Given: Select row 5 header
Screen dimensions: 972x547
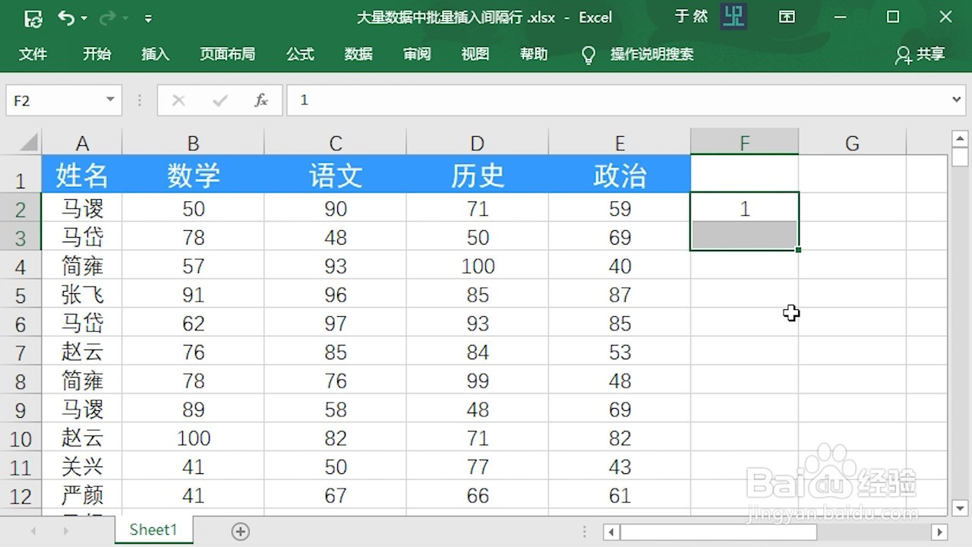Looking at the screenshot, I should 21,295.
